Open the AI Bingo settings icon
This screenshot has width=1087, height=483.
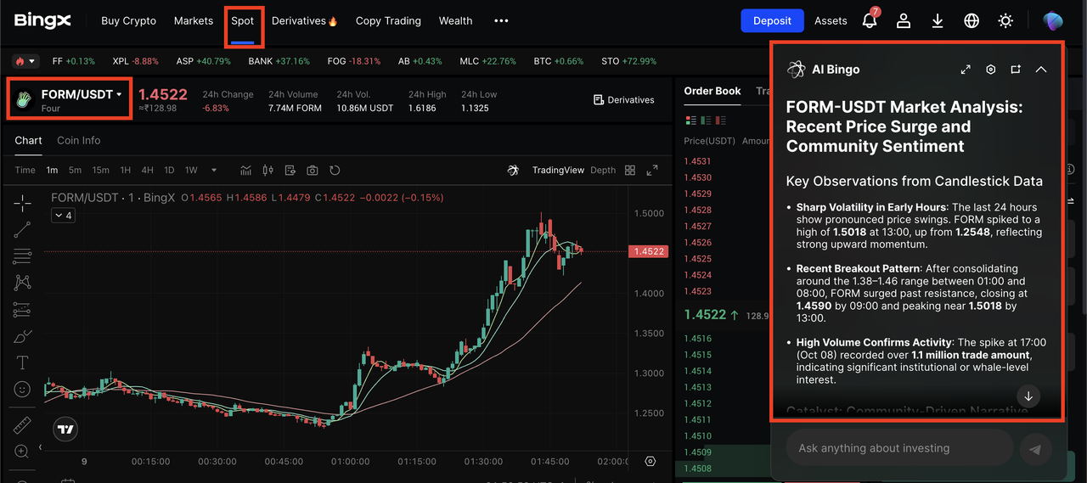pos(990,70)
